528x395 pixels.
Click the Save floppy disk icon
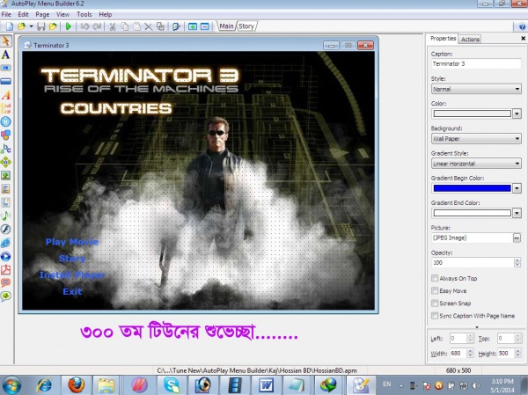(41, 26)
